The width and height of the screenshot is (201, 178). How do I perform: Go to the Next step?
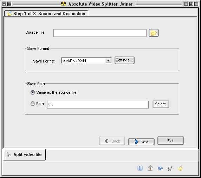[x=141, y=141]
